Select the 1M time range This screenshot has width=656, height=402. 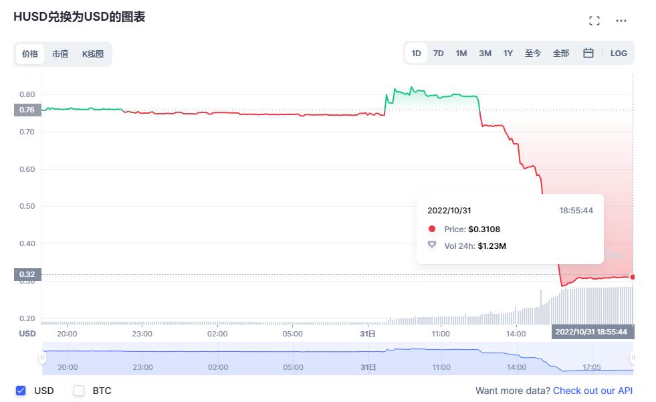461,53
